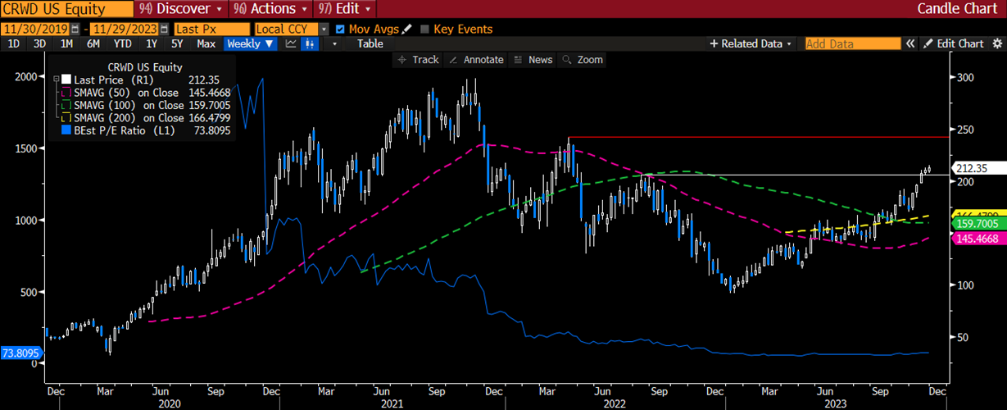
Task: Open the Edit menu
Action: pyautogui.click(x=346, y=9)
